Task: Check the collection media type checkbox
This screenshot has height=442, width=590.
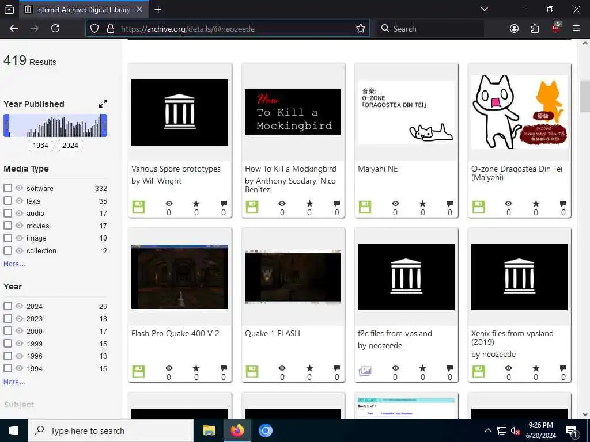Action: (x=7, y=250)
